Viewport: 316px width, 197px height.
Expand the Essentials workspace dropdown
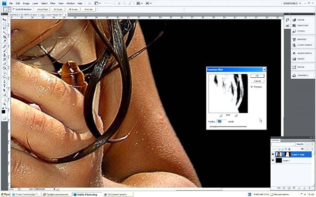[x=296, y=3]
